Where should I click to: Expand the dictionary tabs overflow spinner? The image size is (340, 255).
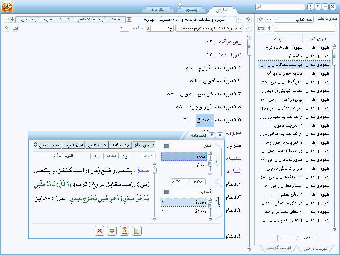(x=35, y=145)
